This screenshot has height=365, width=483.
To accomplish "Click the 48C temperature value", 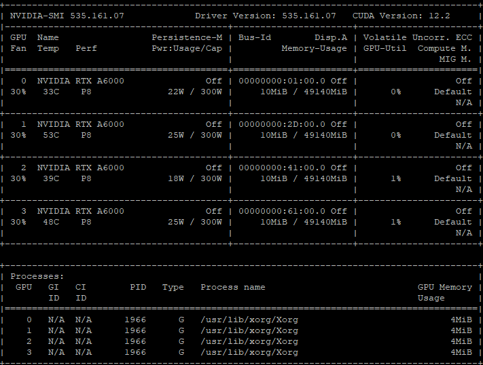I will [x=51, y=222].
